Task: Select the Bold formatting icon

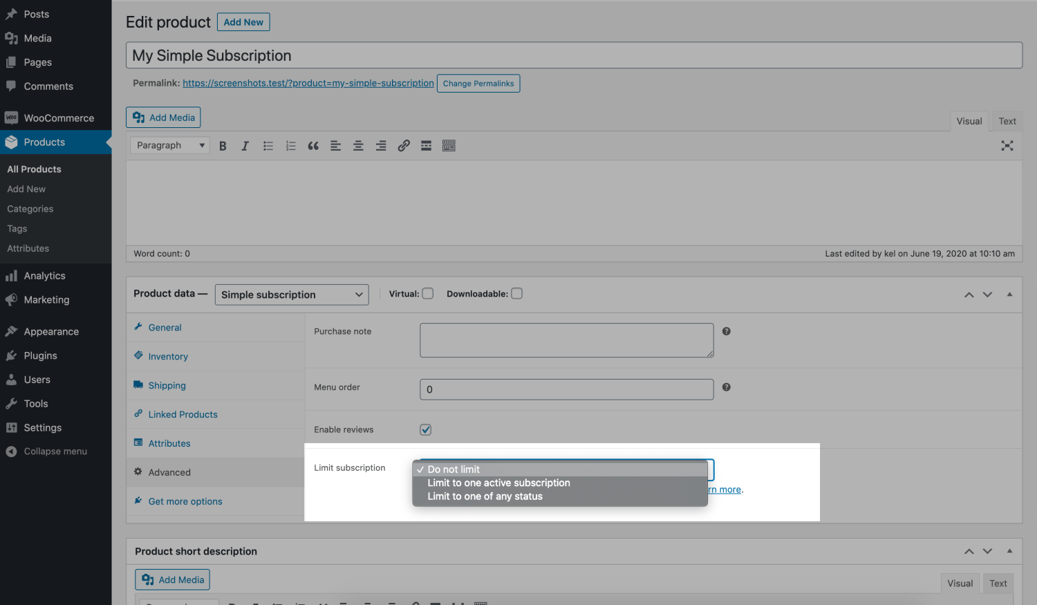Action: [223, 145]
